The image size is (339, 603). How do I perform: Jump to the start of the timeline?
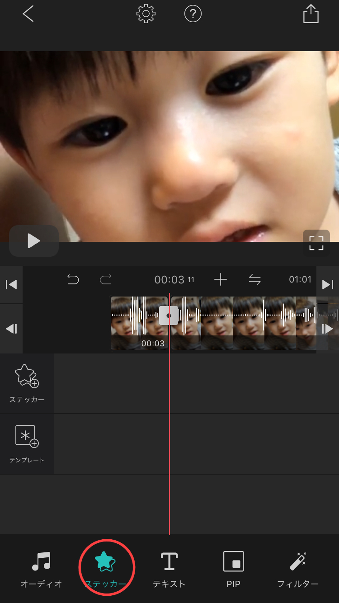11,284
